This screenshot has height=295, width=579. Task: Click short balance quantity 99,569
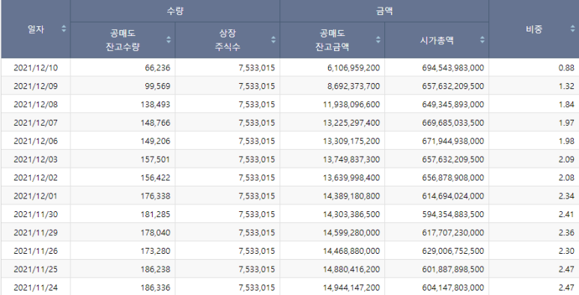(x=158, y=86)
